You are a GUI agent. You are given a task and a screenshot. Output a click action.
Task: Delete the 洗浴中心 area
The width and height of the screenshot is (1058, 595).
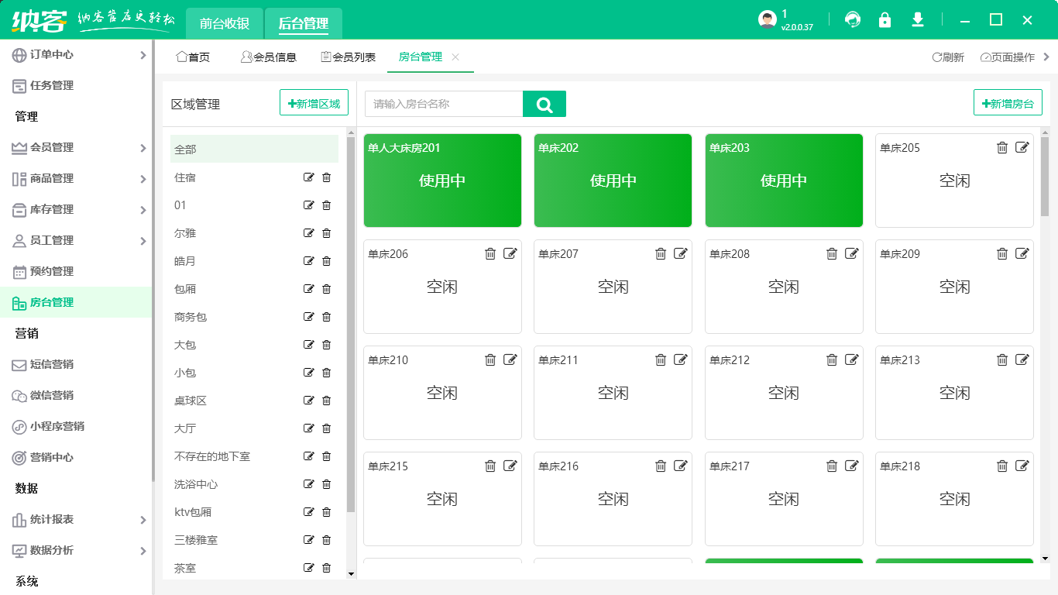pyautogui.click(x=326, y=484)
